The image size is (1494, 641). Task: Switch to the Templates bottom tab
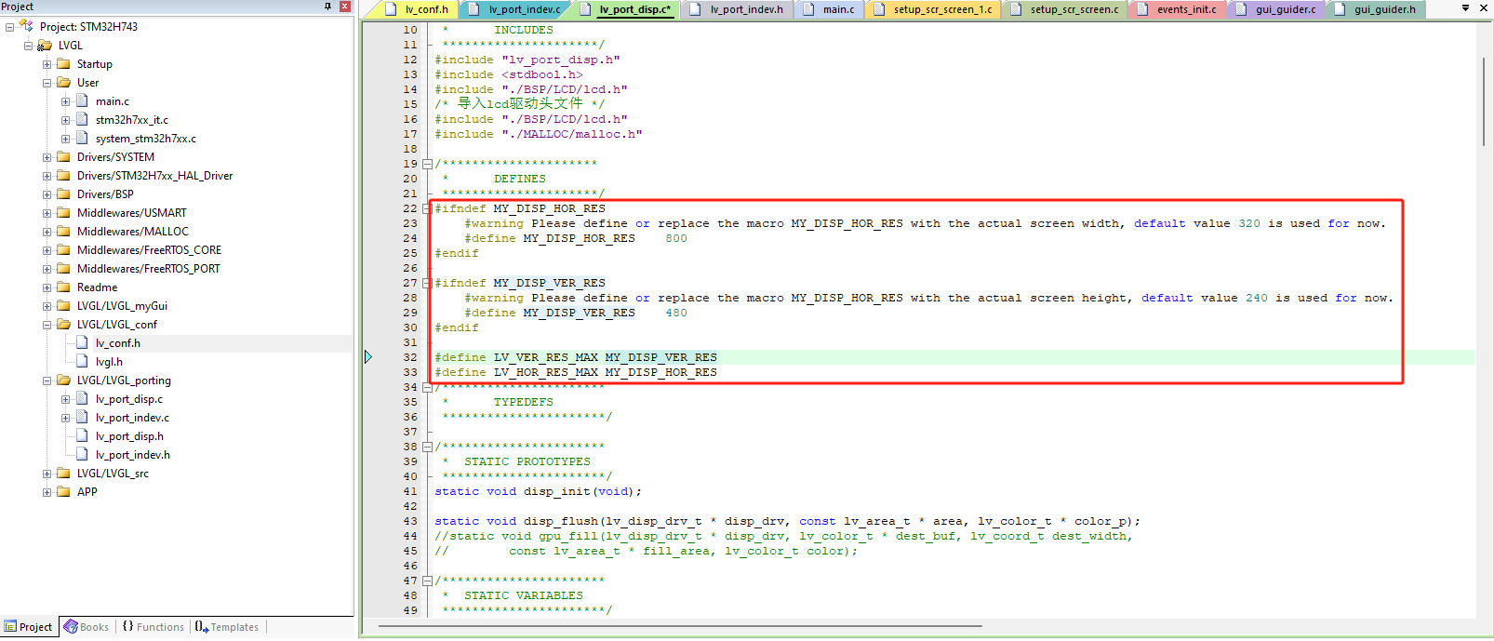tap(227, 627)
